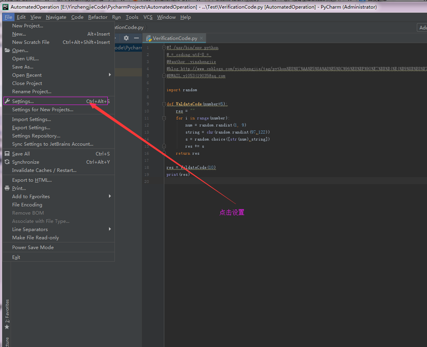Click the printer icon beside Print

(x=7, y=188)
